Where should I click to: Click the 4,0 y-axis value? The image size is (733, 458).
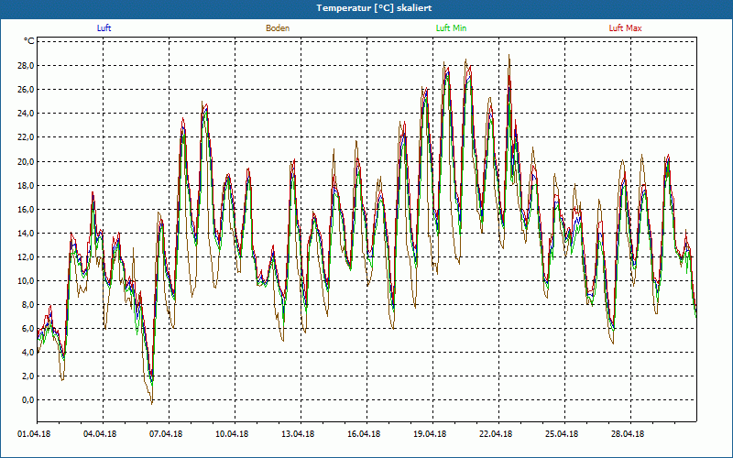[x=27, y=353]
